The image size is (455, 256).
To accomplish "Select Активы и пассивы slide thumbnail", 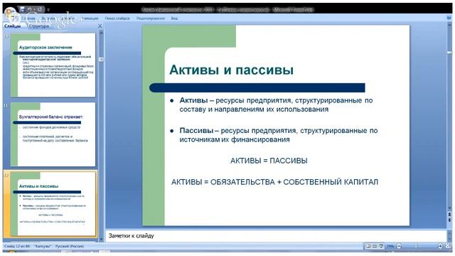I will pyautogui.click(x=53, y=203).
